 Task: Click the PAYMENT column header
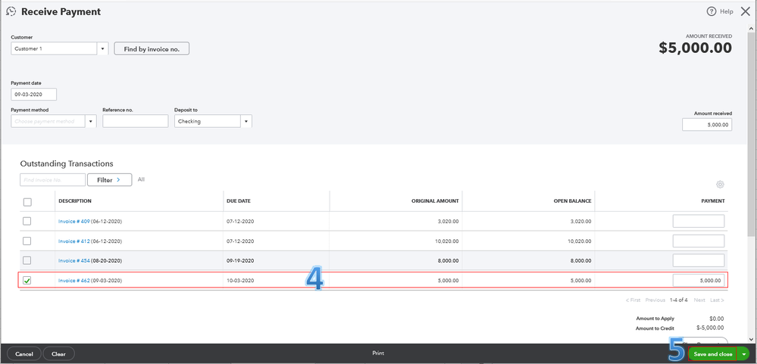(712, 201)
